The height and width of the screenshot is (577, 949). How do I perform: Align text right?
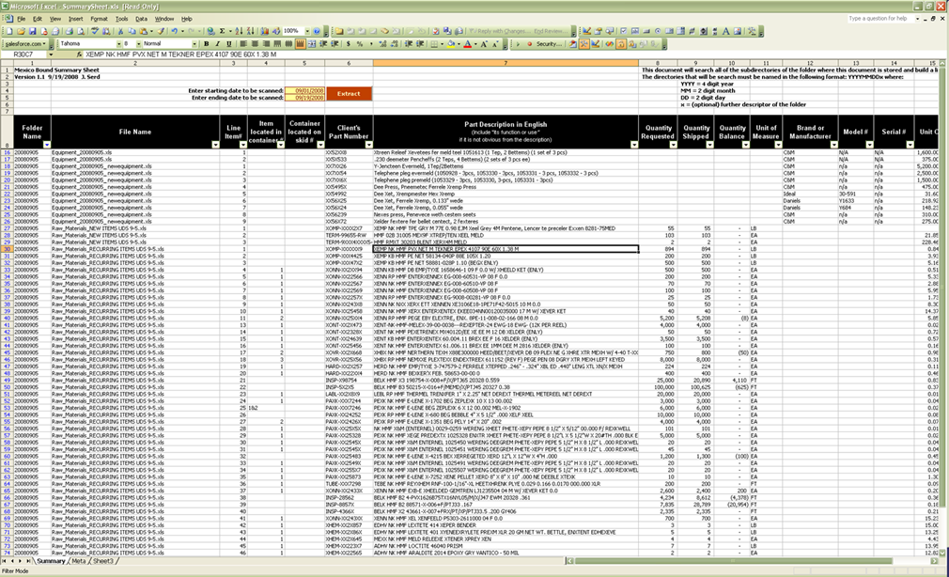[266, 43]
